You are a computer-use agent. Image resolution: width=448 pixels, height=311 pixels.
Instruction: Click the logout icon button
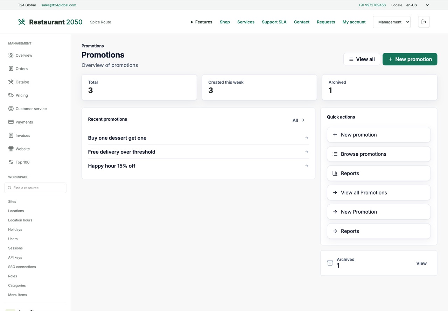pos(424,22)
